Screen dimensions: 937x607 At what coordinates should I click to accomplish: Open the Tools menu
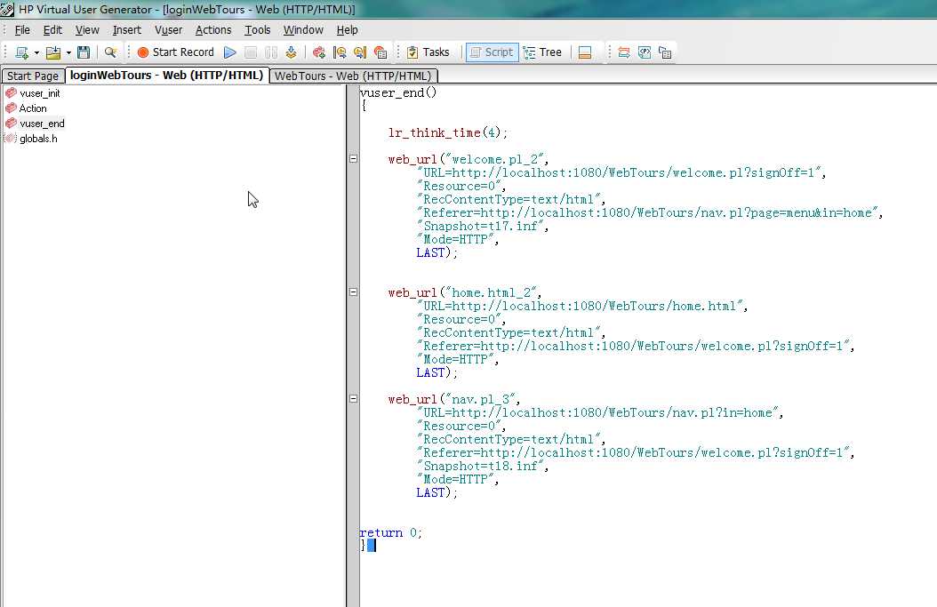coord(258,30)
